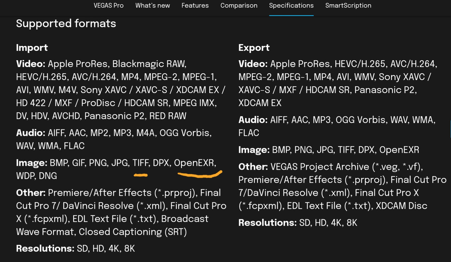Click the Export column heading
Viewport: 451px width, 262px height.
(254, 48)
